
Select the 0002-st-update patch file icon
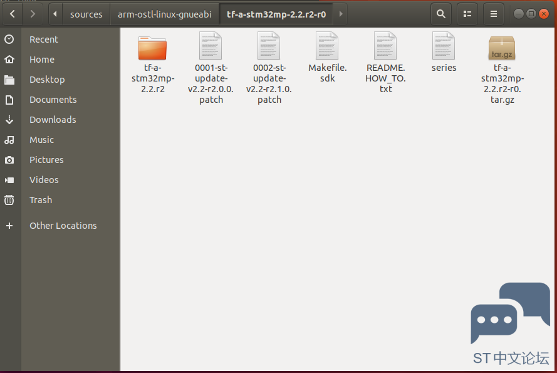pyautogui.click(x=269, y=46)
